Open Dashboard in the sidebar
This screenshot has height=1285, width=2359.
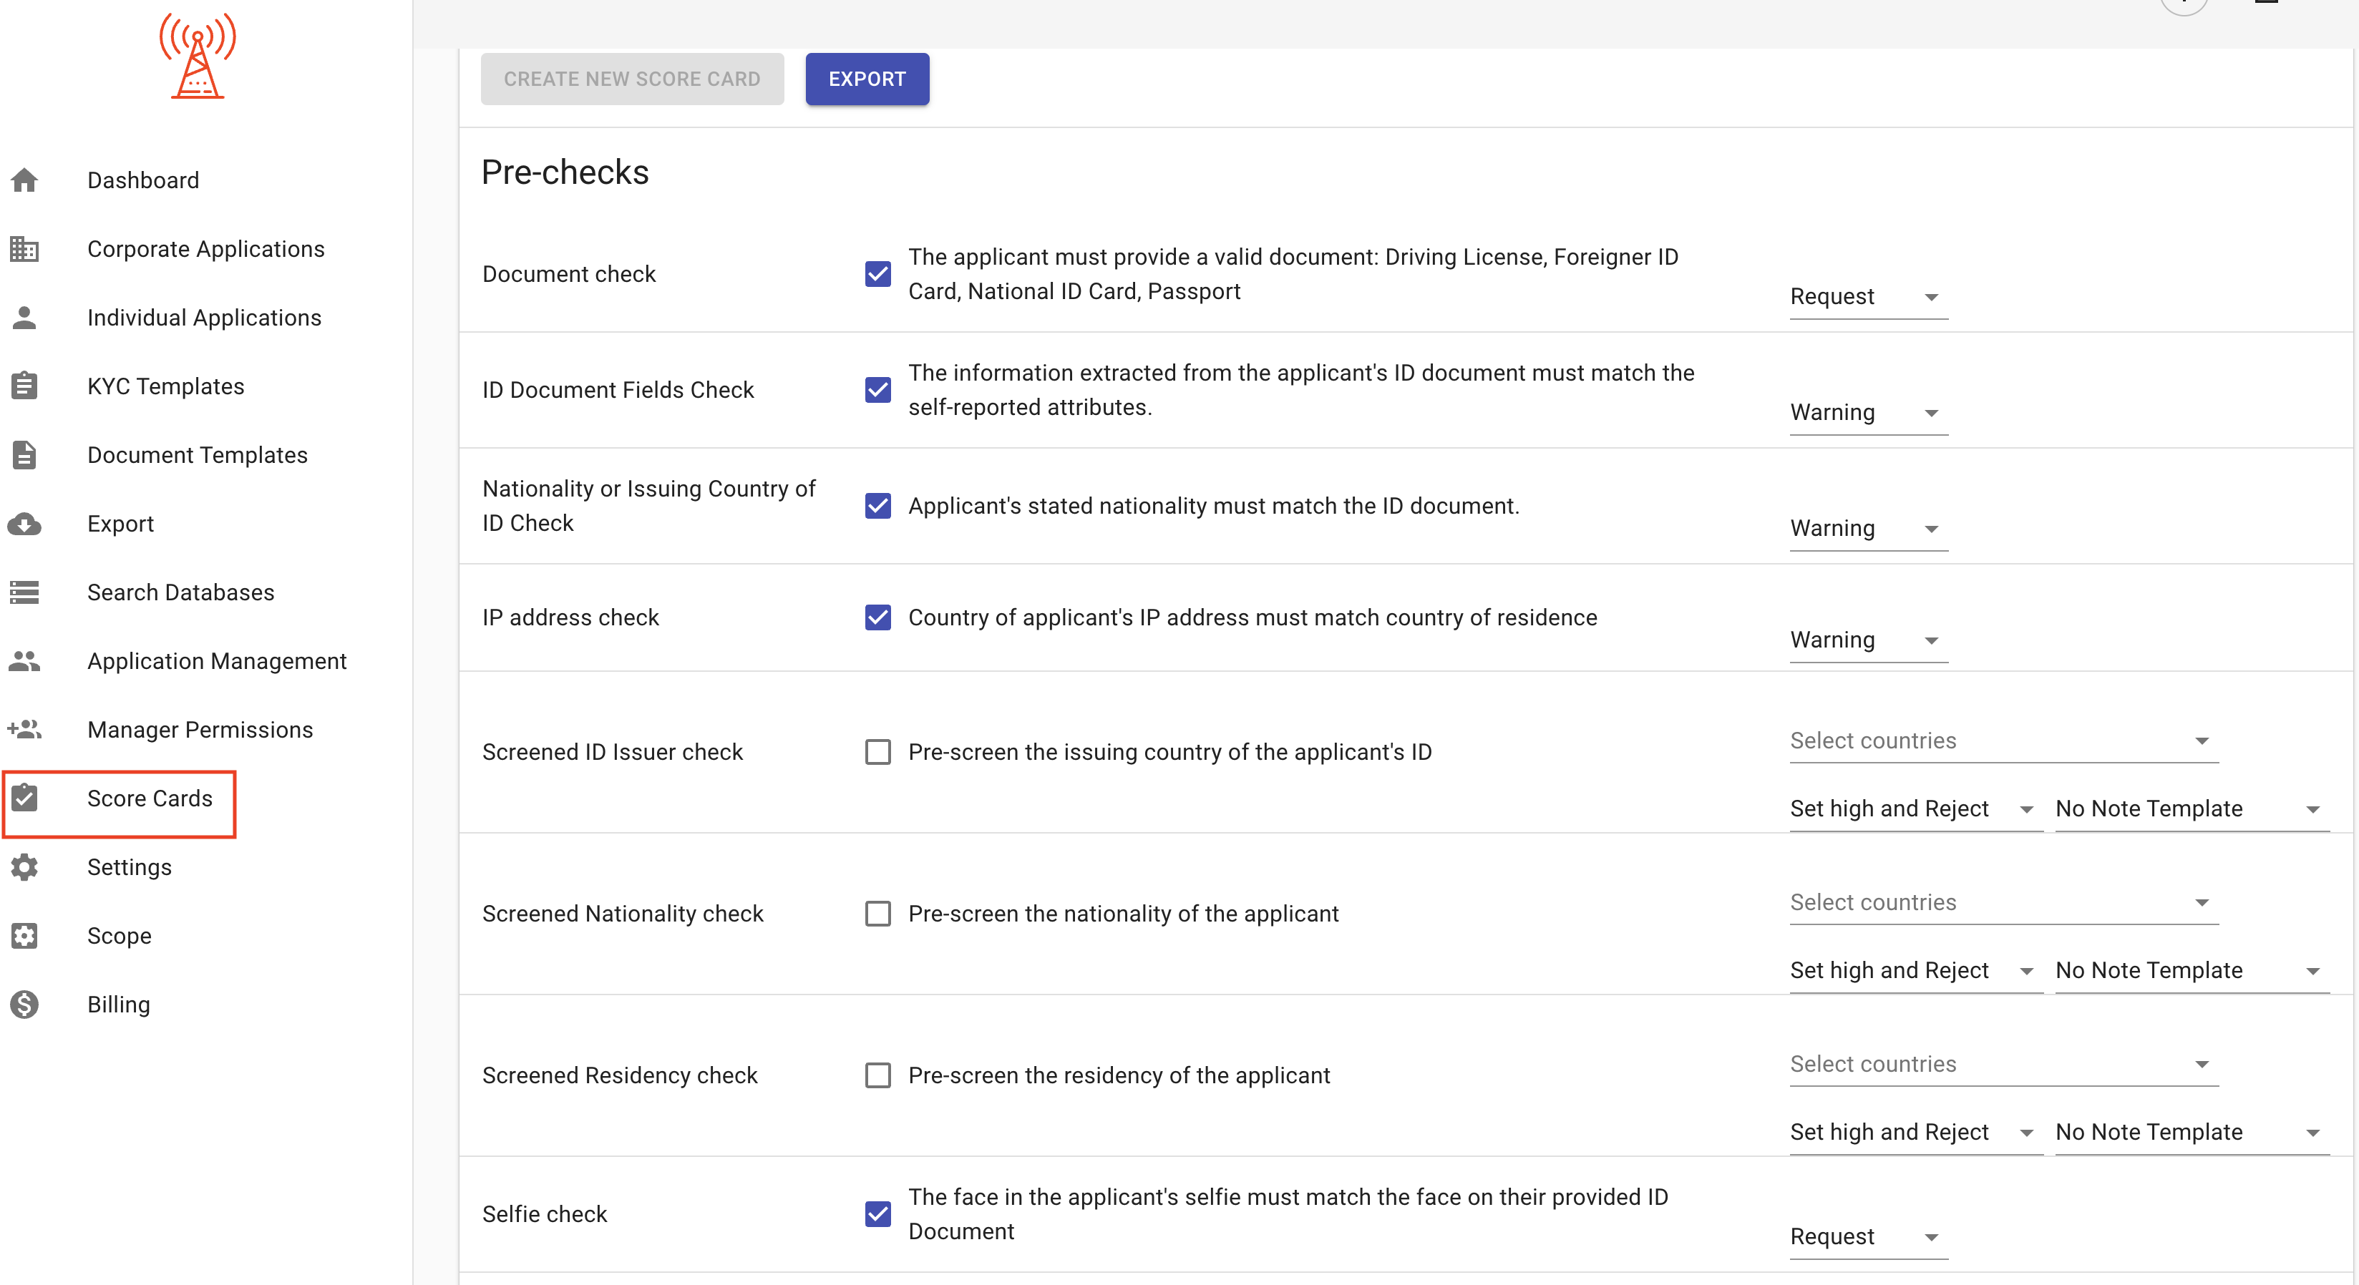(x=143, y=180)
